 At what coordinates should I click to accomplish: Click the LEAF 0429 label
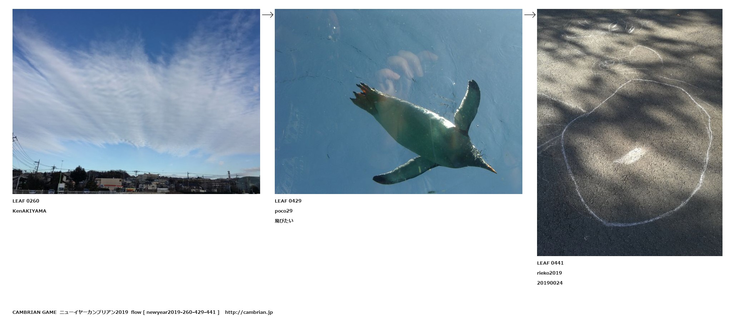[x=288, y=201]
